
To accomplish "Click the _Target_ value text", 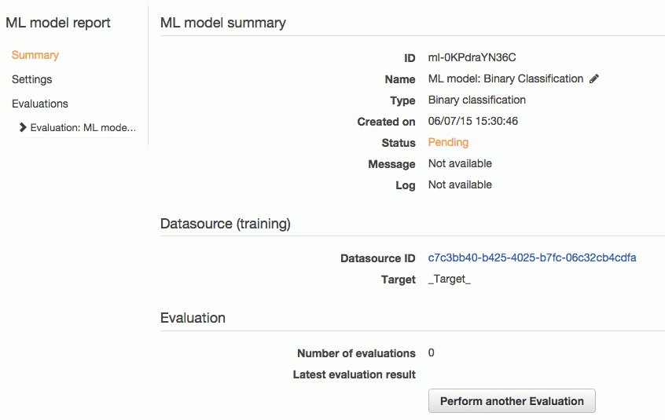I will click(x=449, y=279).
